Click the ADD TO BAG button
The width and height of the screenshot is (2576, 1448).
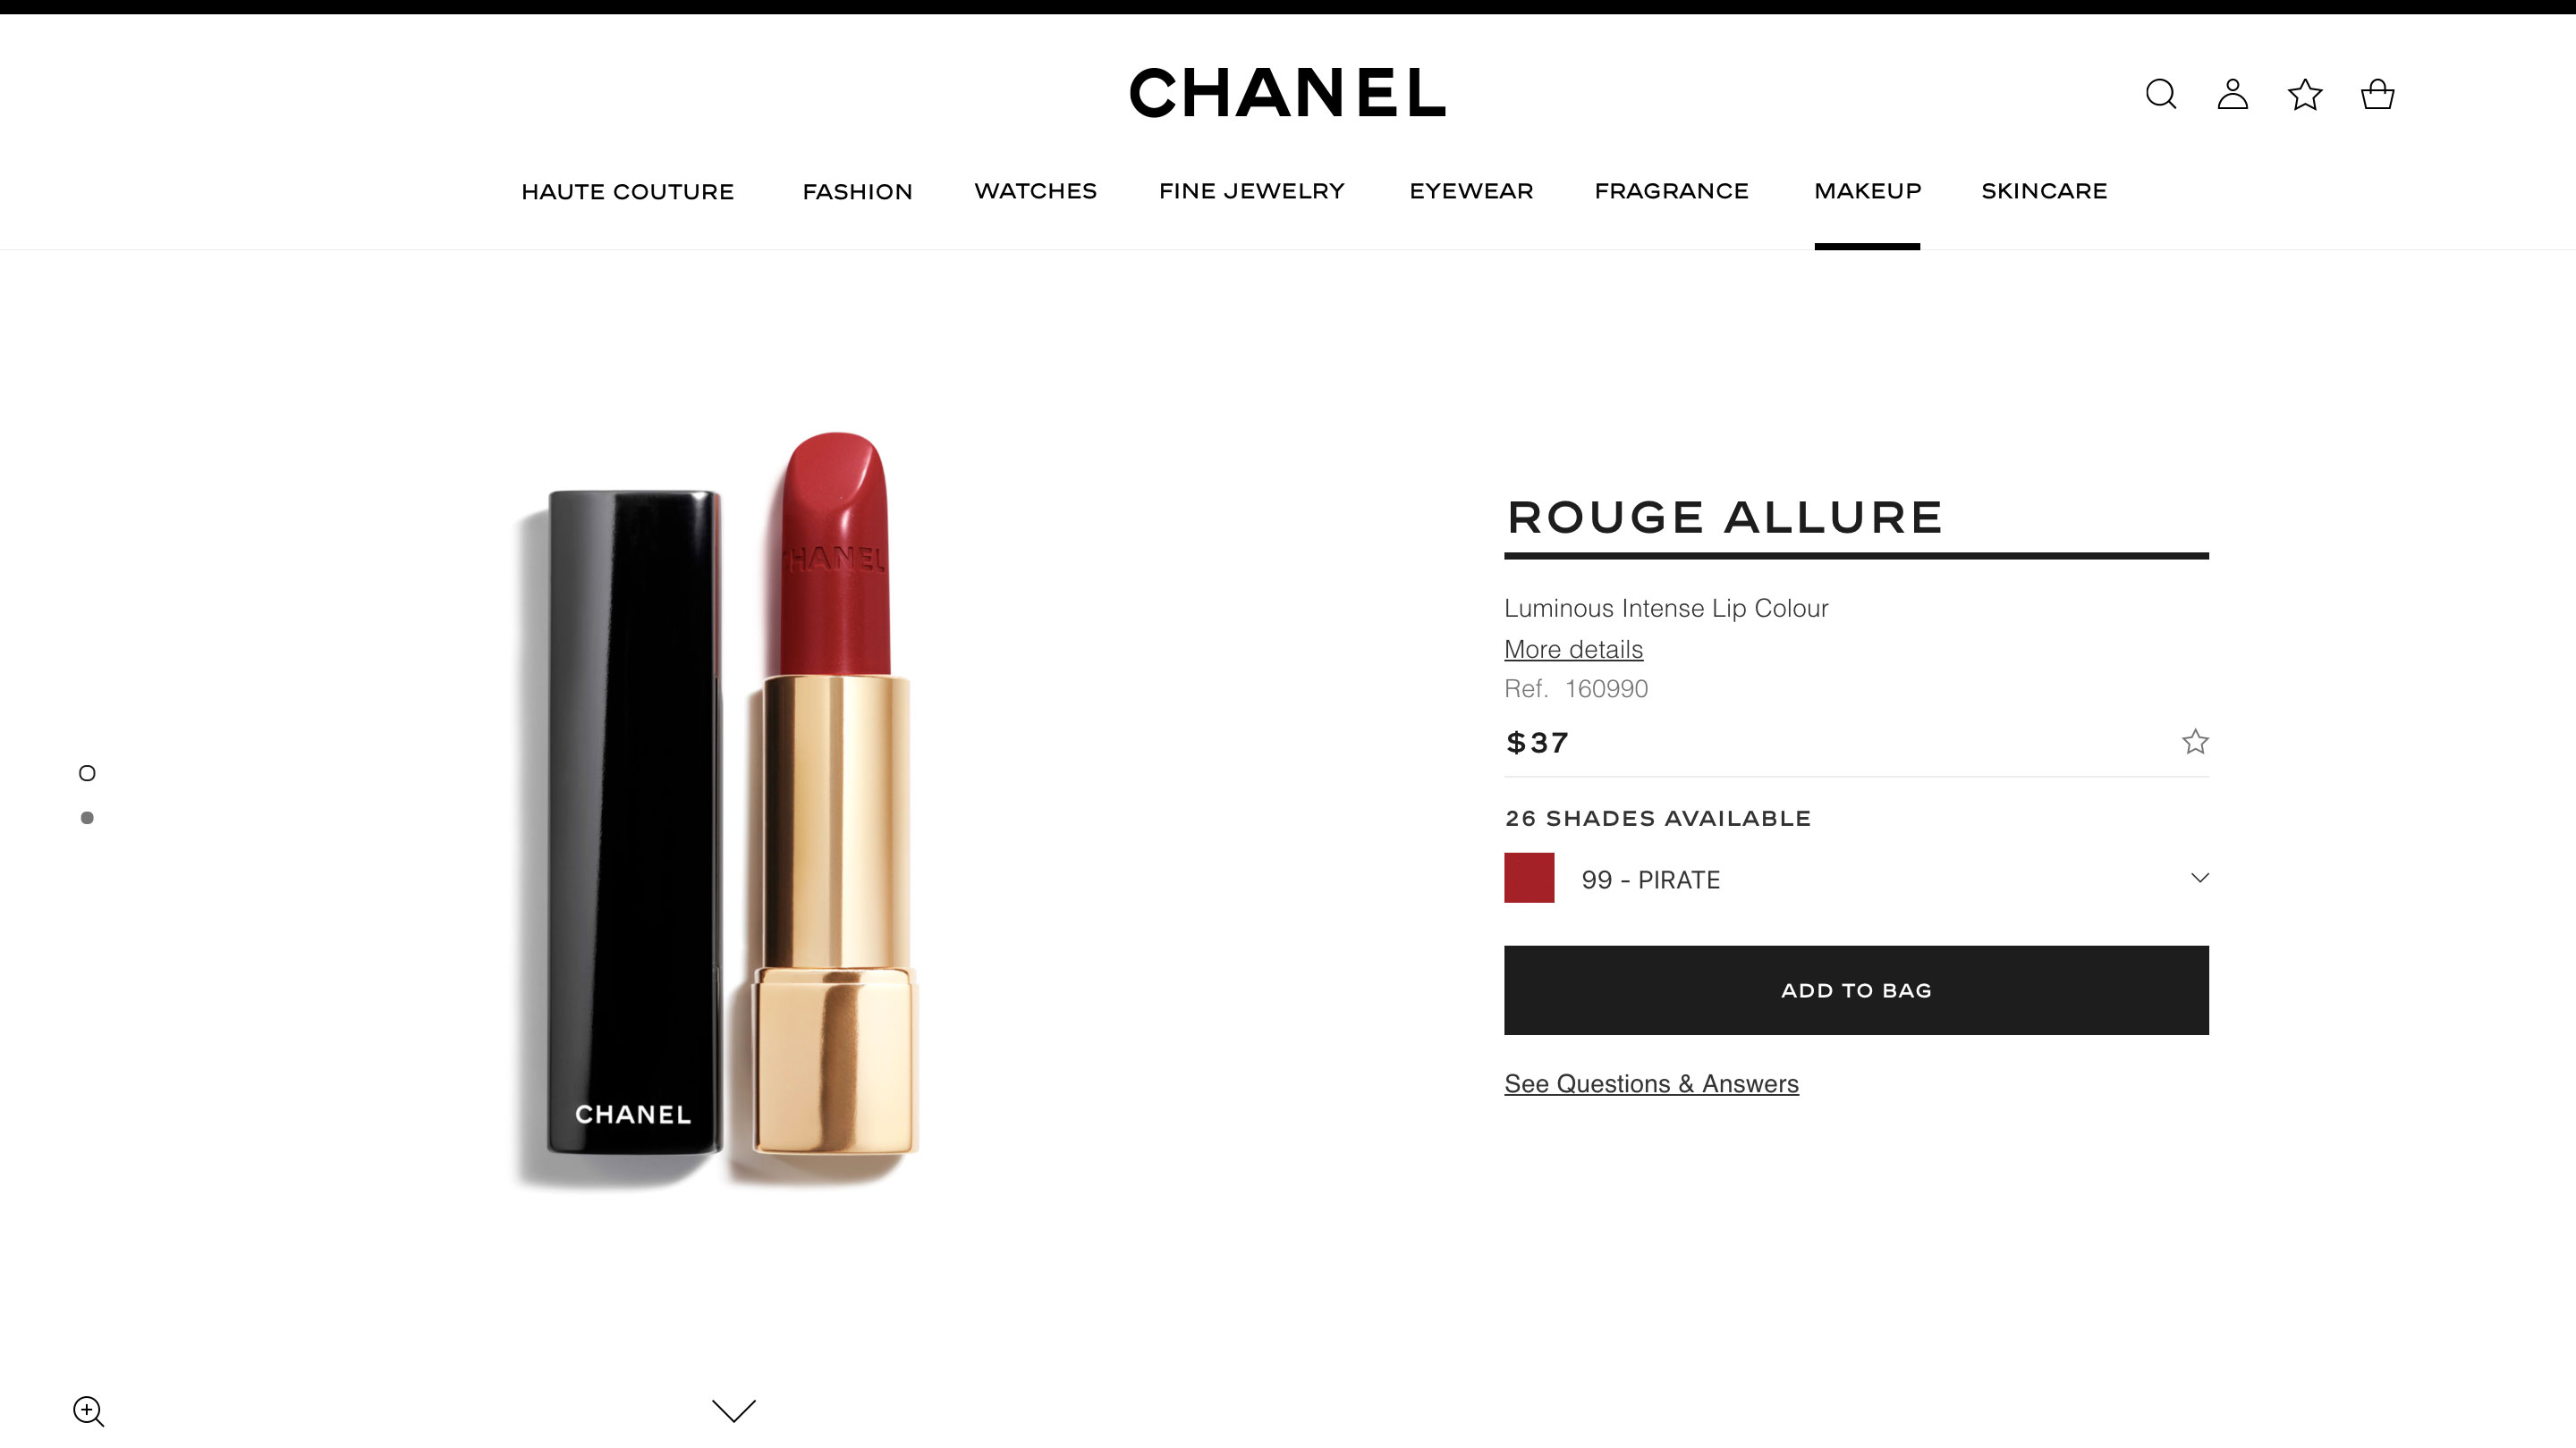click(1856, 989)
